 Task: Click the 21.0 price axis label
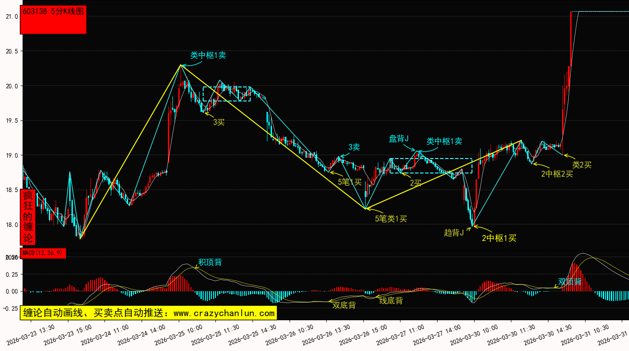[x=12, y=16]
